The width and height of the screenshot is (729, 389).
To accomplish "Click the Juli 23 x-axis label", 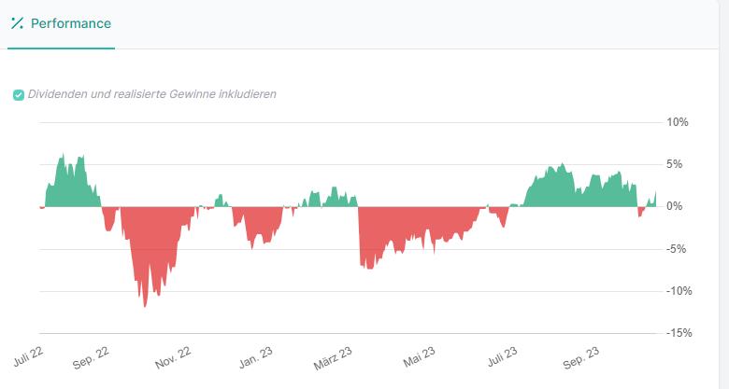I will tap(502, 356).
